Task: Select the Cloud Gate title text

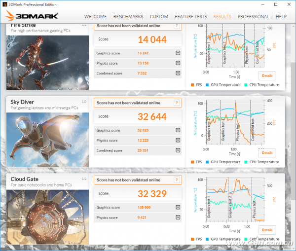Action: point(25,179)
